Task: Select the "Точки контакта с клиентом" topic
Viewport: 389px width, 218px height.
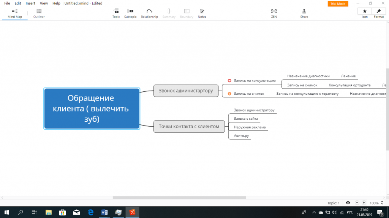Action: click(189, 127)
